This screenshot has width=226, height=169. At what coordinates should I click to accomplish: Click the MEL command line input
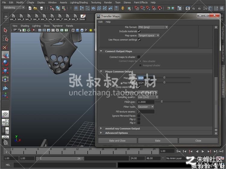pyautogui.click(x=65, y=165)
